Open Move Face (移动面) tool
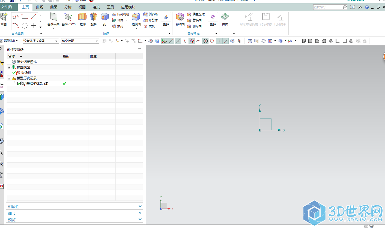Screen dimensions: 385x228 click(180, 19)
